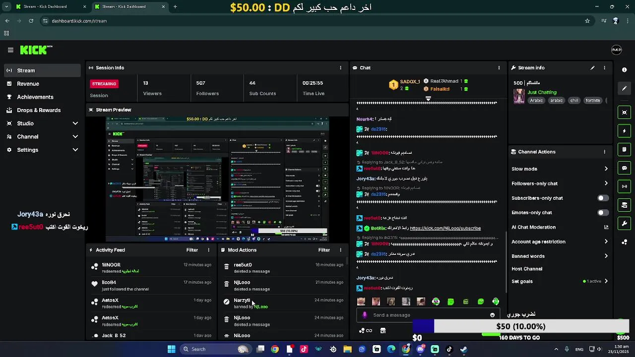Click Host Channel in Channel Actions

tap(527, 269)
